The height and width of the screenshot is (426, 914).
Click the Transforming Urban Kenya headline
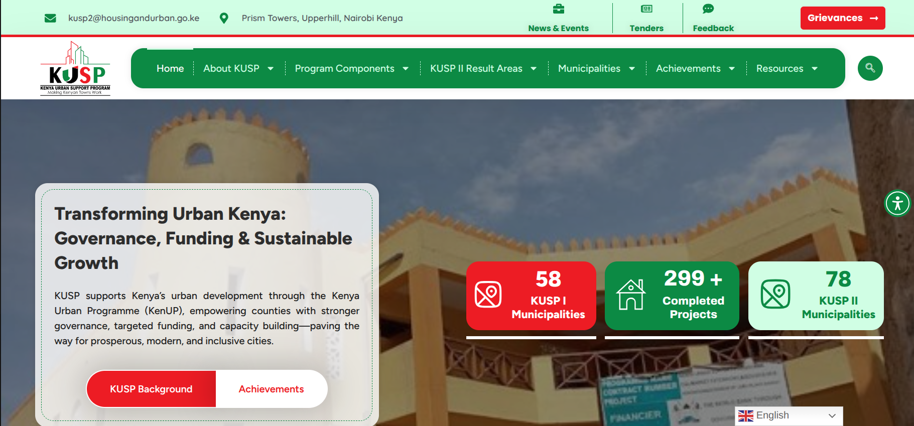203,238
